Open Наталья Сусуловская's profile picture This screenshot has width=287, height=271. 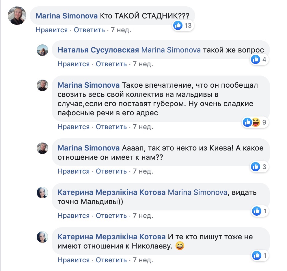click(x=42, y=50)
